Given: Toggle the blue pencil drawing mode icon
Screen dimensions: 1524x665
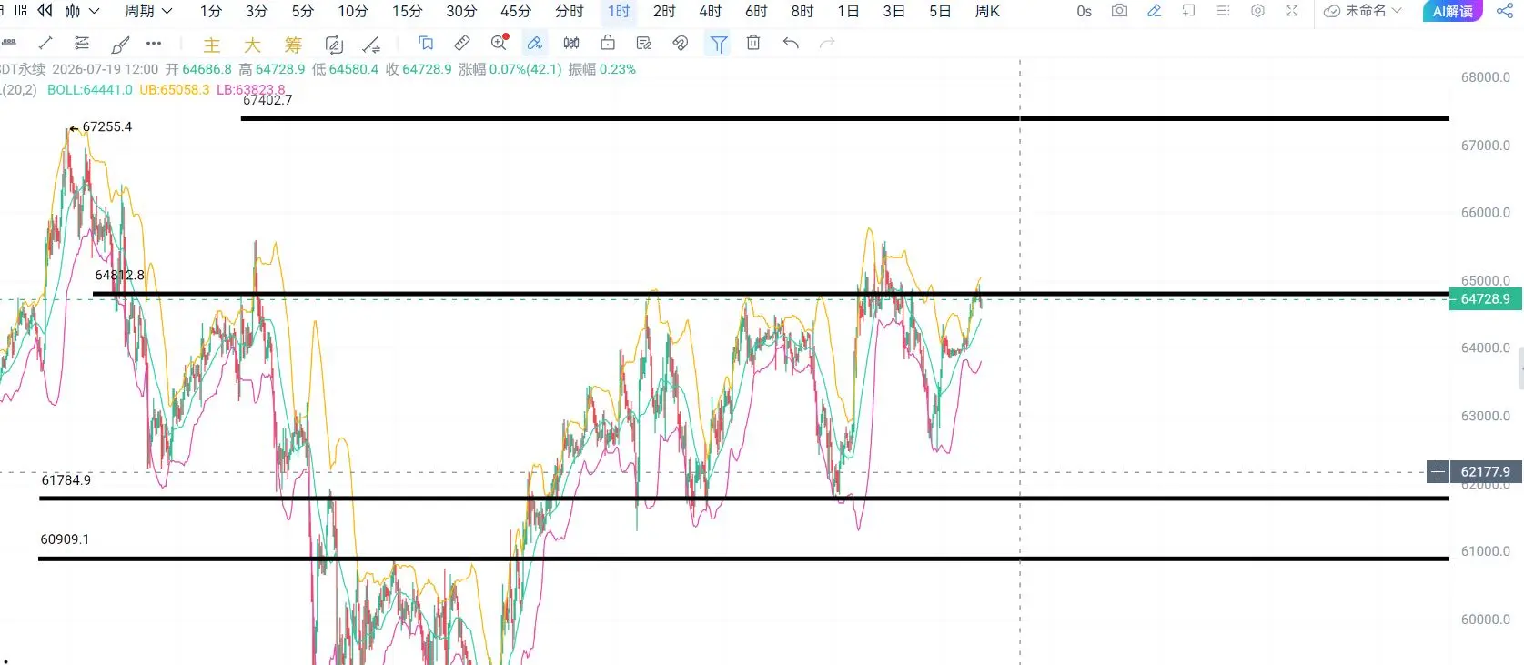Looking at the screenshot, I should [1155, 11].
